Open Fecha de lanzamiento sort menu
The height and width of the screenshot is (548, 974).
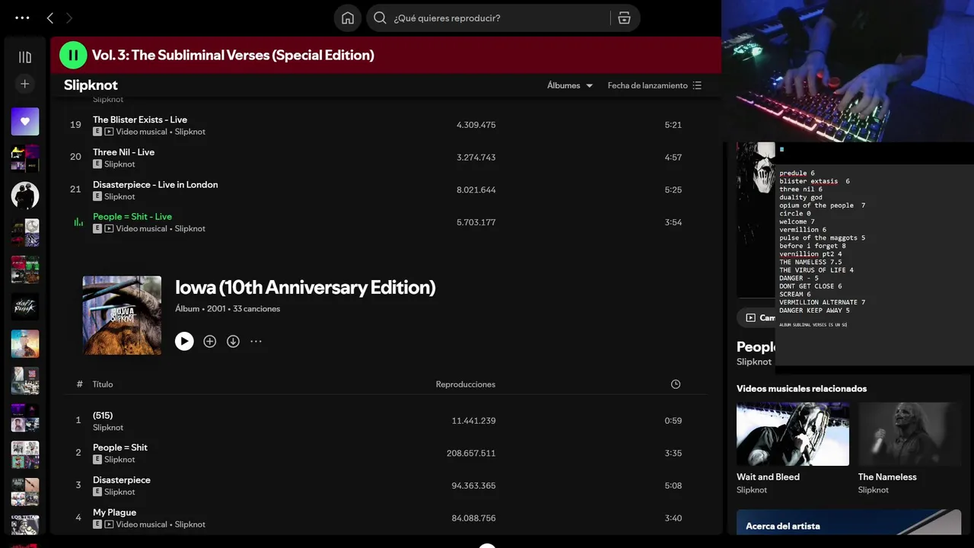click(654, 85)
